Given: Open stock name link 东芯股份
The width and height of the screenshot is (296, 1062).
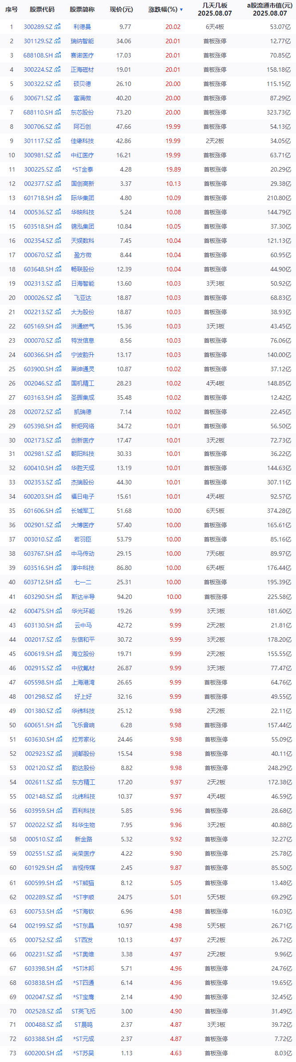Looking at the screenshot, I should (x=82, y=112).
